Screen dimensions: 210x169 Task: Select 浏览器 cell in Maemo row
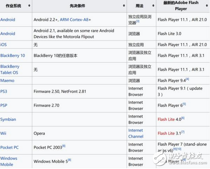[x=141, y=81]
